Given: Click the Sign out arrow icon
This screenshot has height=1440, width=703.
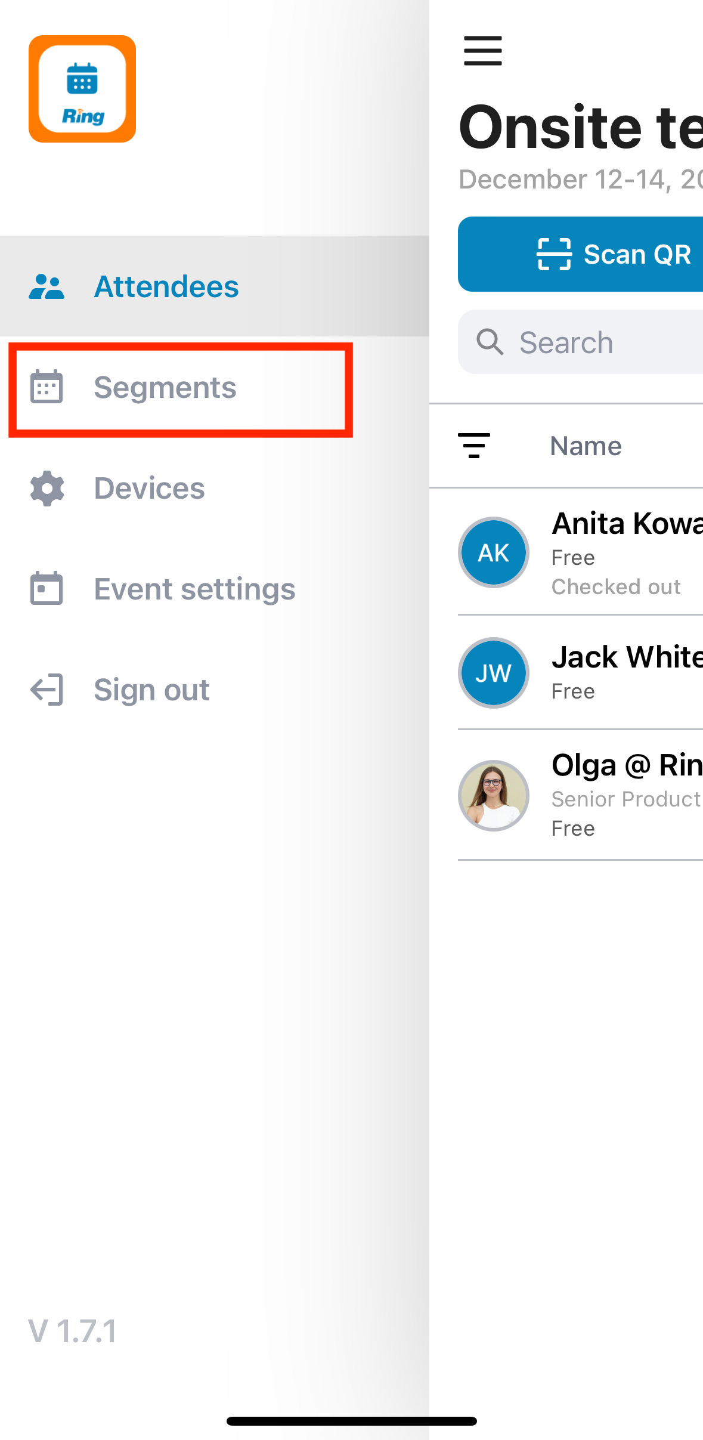Looking at the screenshot, I should pyautogui.click(x=47, y=690).
